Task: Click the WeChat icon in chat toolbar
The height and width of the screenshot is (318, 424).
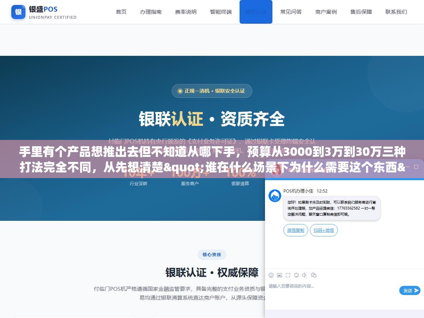Action: (314, 275)
